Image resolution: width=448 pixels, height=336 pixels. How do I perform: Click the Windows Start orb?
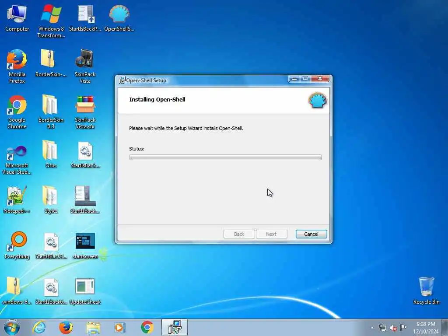pyautogui.click(x=12, y=327)
